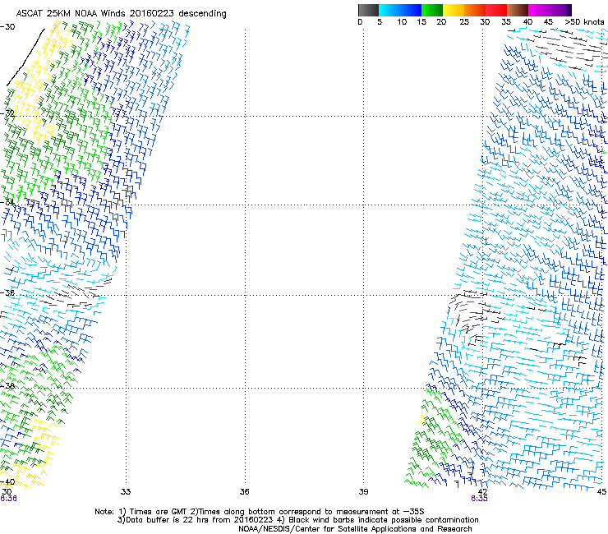This screenshot has height=534, width=608.
Task: Click the legend tick label '25'
Action: click(x=464, y=22)
